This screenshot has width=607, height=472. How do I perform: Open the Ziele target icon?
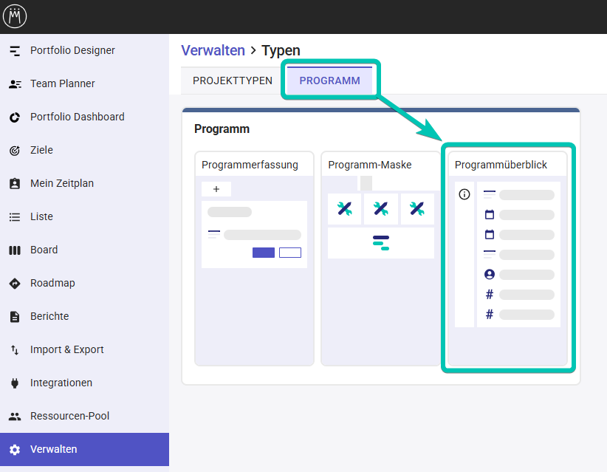point(15,150)
